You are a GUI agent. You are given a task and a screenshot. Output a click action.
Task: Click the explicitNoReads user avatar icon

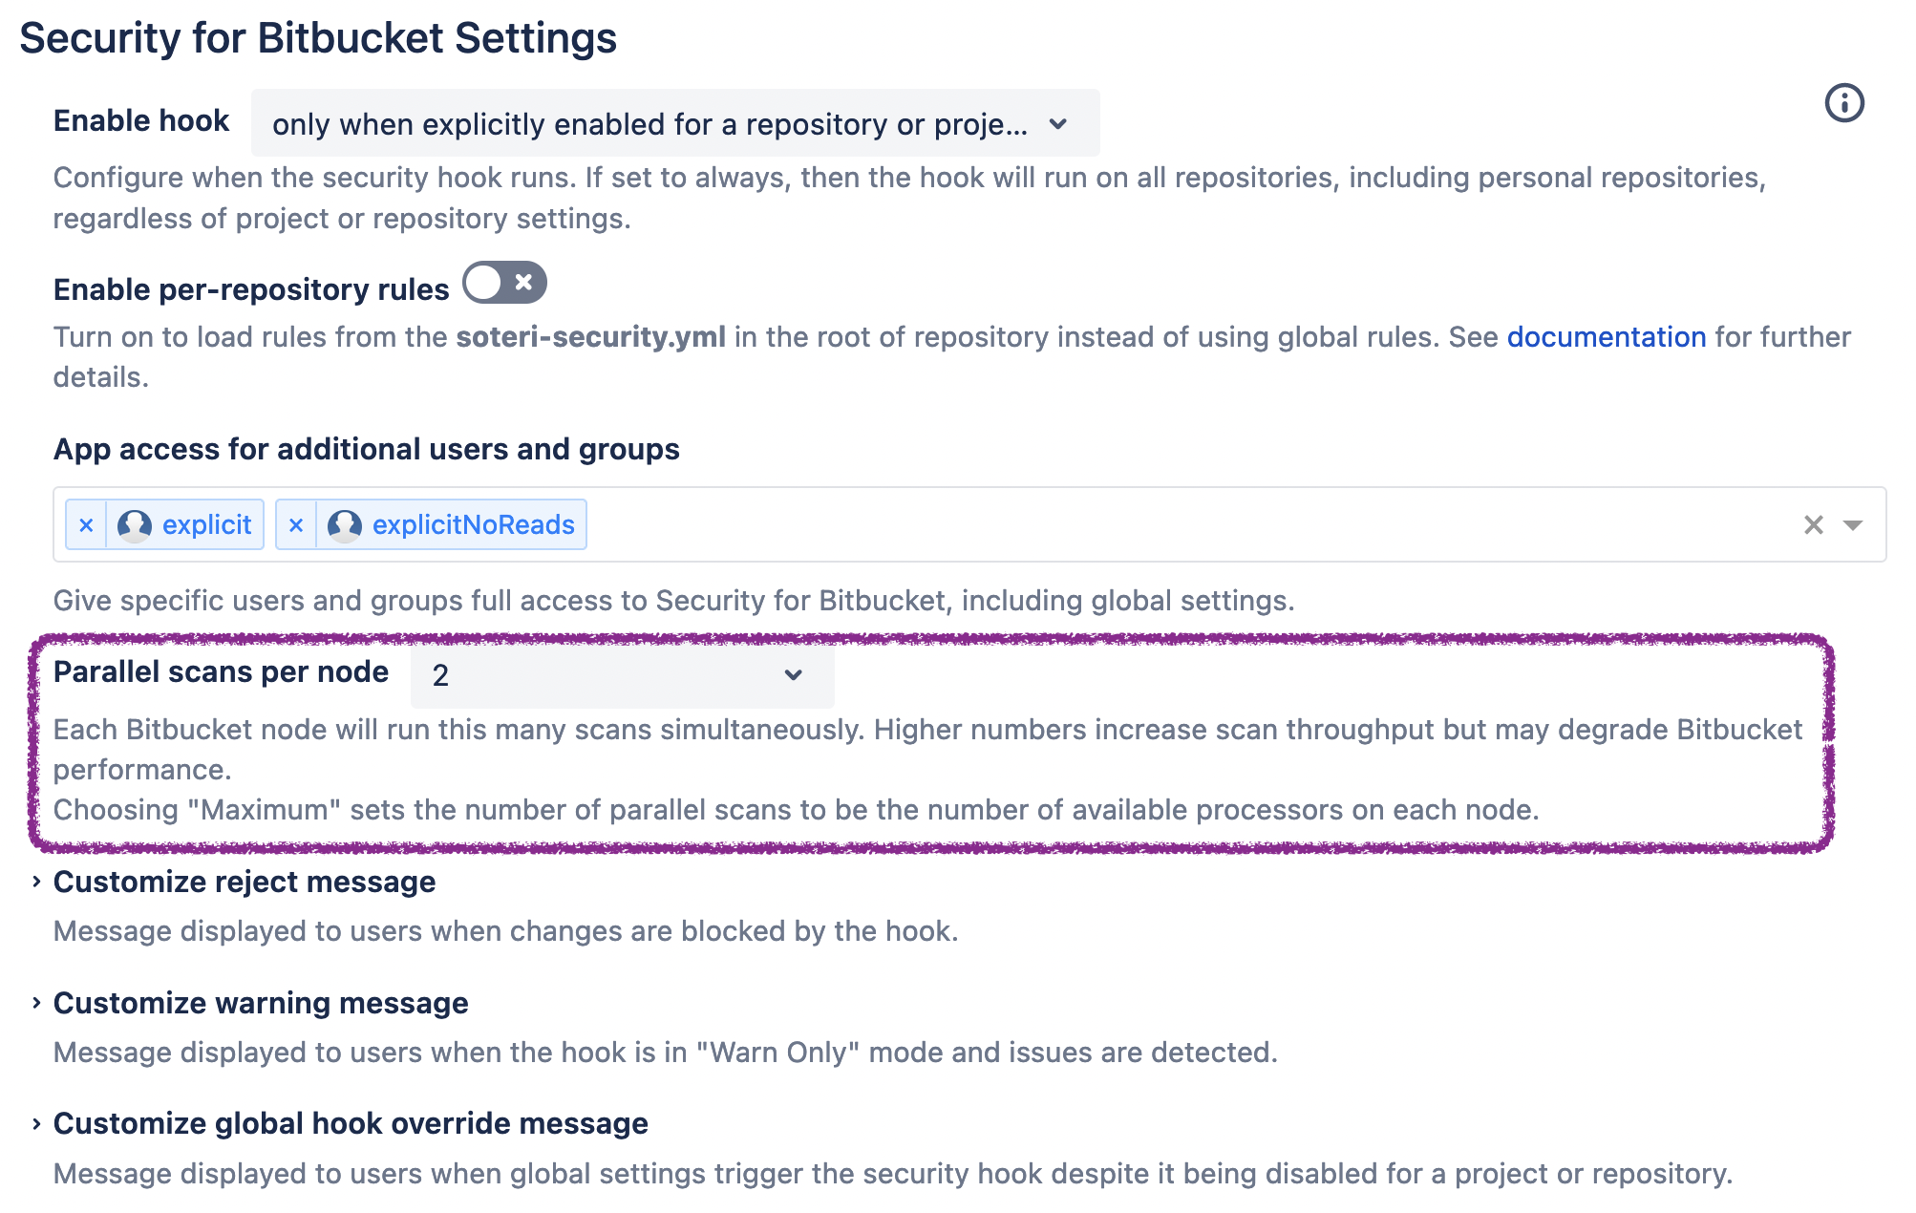point(345,524)
